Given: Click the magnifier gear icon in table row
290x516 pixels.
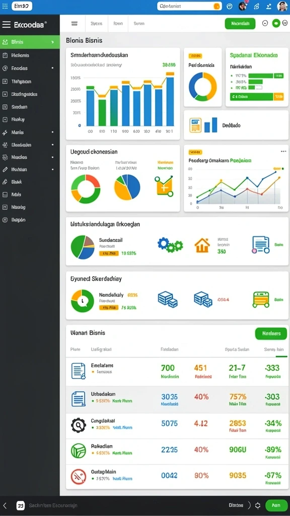Looking at the screenshot, I should (78, 425).
